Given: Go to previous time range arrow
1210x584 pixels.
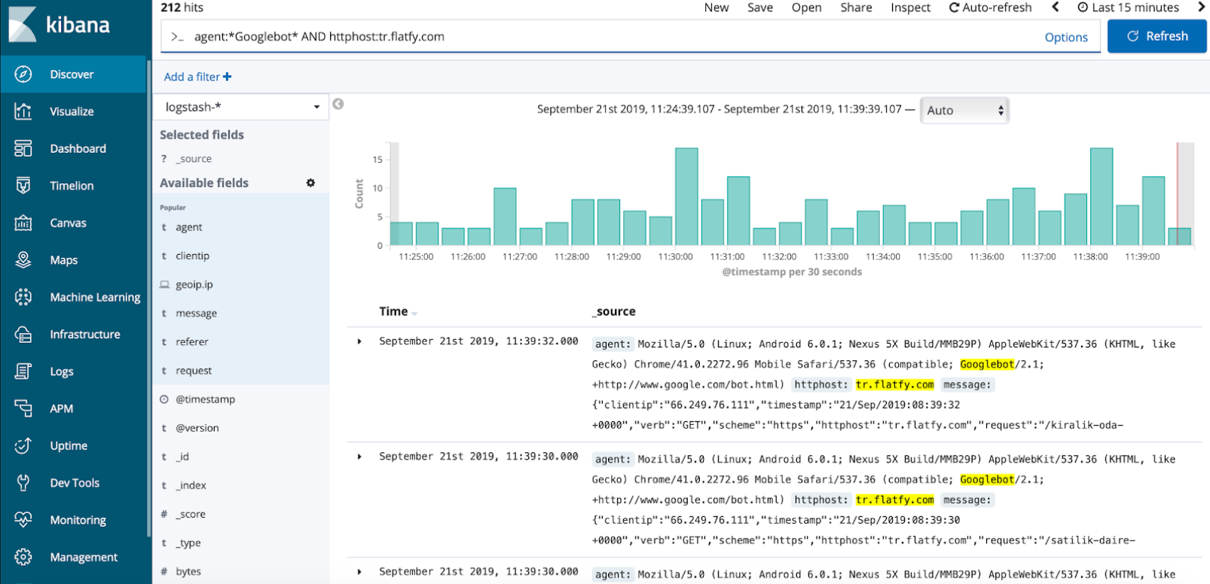Looking at the screenshot, I should 1055,7.
